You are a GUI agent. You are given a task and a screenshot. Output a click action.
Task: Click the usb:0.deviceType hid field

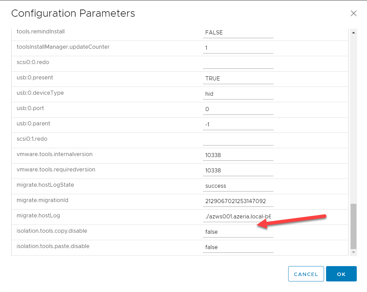tap(238, 94)
